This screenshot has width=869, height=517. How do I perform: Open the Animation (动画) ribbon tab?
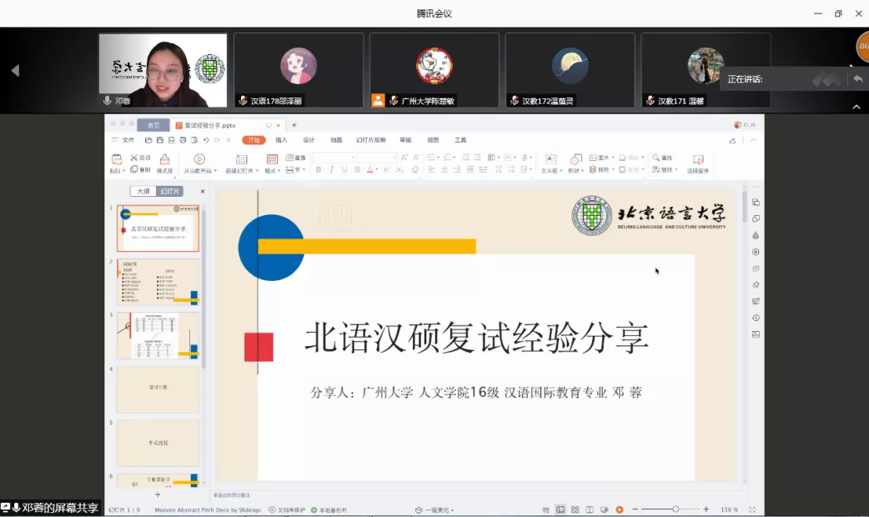click(x=336, y=140)
